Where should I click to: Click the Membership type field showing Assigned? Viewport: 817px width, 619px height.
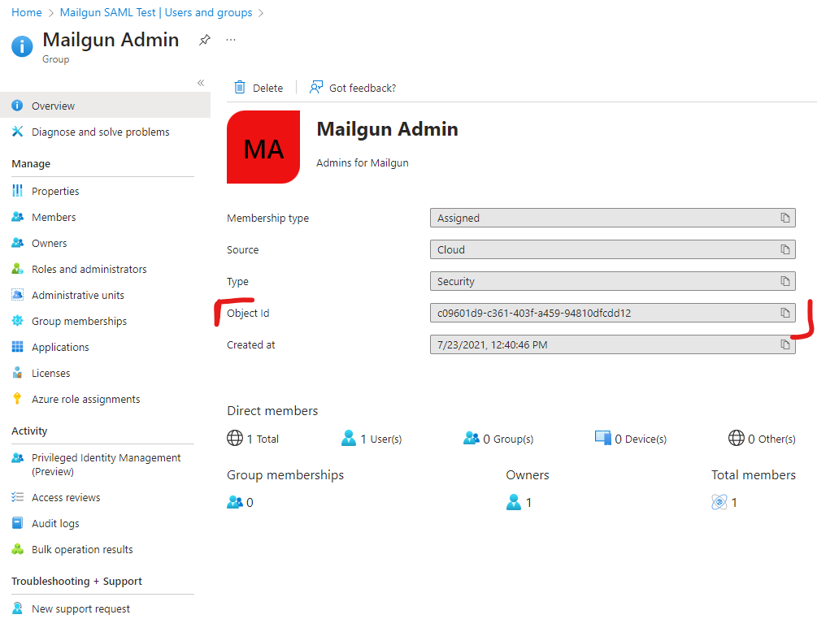tap(612, 218)
